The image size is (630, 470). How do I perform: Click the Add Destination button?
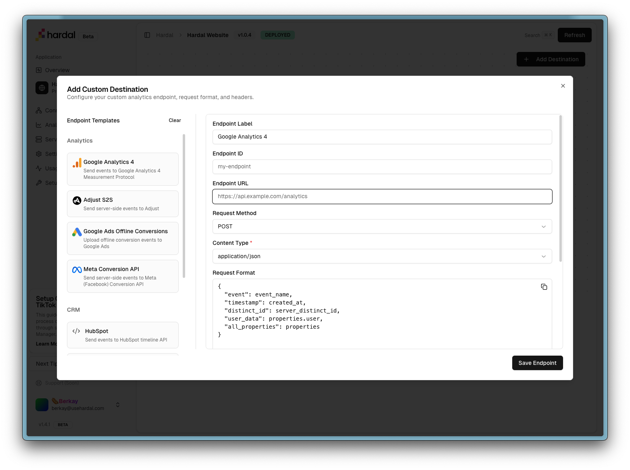coord(551,59)
